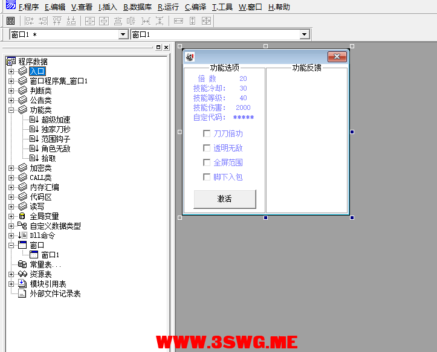
Task: Select the 外部文件记录表 tree entry
Action: pyautogui.click(x=55, y=293)
